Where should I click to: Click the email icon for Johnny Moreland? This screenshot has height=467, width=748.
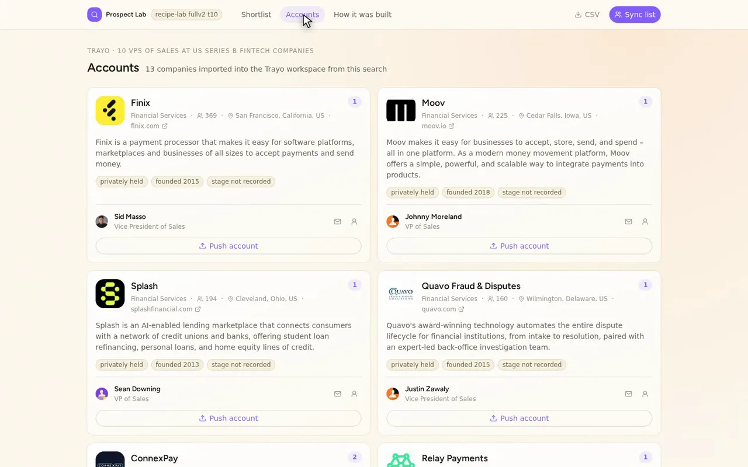(629, 222)
